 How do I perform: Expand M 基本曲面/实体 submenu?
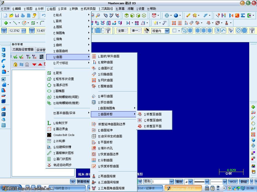tap(68, 113)
